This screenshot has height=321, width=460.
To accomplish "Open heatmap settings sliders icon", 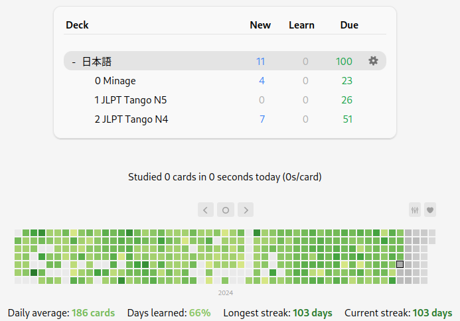I will 415,210.
